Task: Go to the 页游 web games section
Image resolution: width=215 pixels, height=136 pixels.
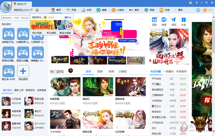Action: [71, 10]
